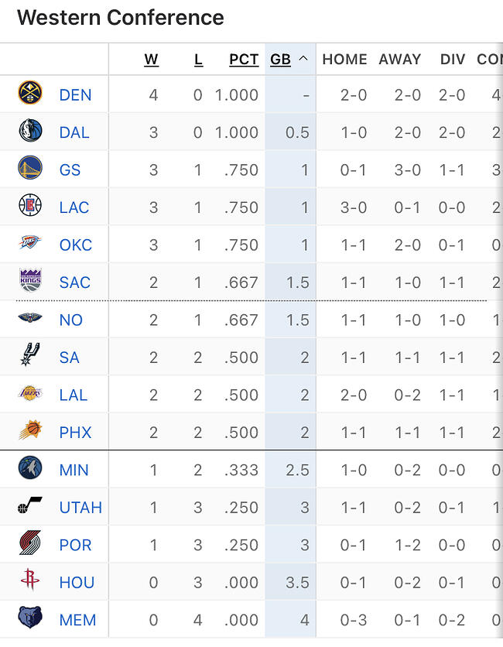This screenshot has width=503, height=647.
Task: Click the Houston Rockets logo icon
Action: (x=30, y=581)
